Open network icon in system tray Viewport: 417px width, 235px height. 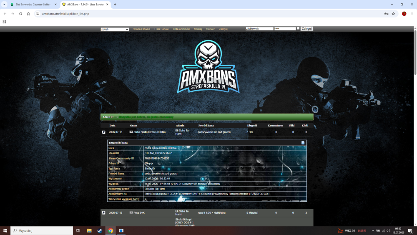pos(383,231)
